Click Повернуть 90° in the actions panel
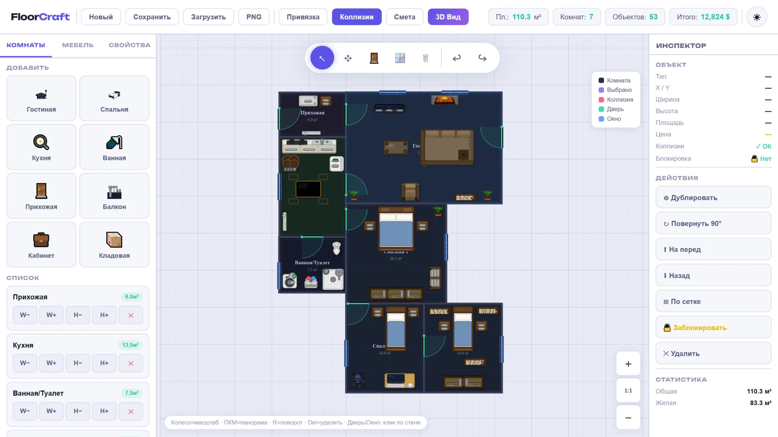 click(713, 223)
